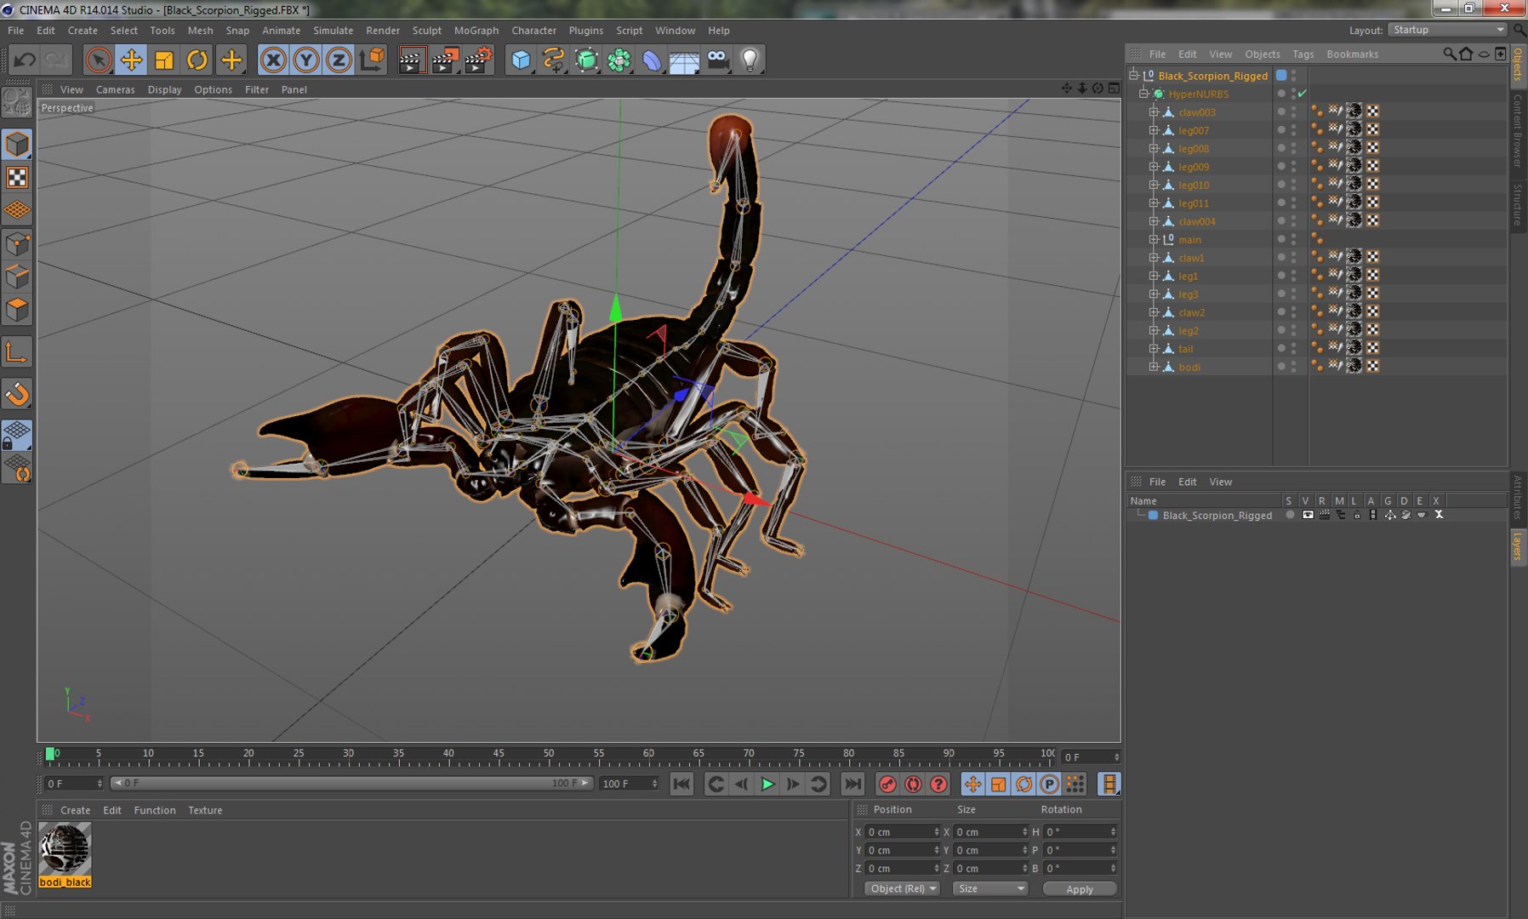The height and width of the screenshot is (919, 1528).
Task: Open viewport Cameras menu
Action: pos(115,89)
